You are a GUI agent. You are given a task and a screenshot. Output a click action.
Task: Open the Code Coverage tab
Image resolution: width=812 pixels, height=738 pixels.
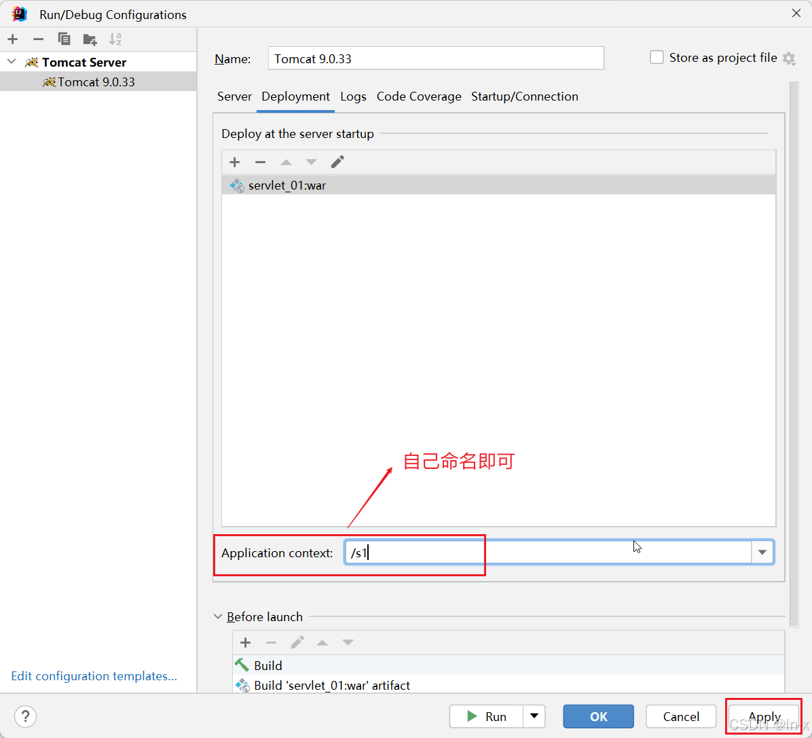click(x=419, y=97)
